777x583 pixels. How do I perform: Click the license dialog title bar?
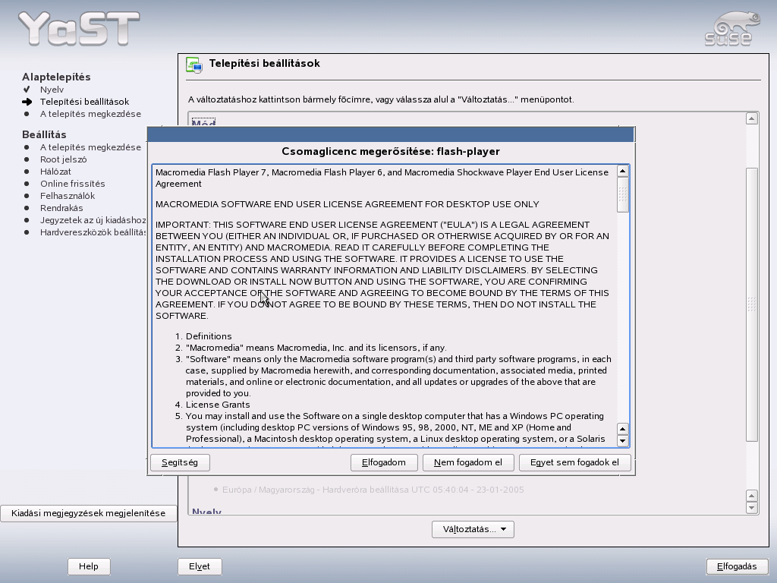tap(391, 134)
